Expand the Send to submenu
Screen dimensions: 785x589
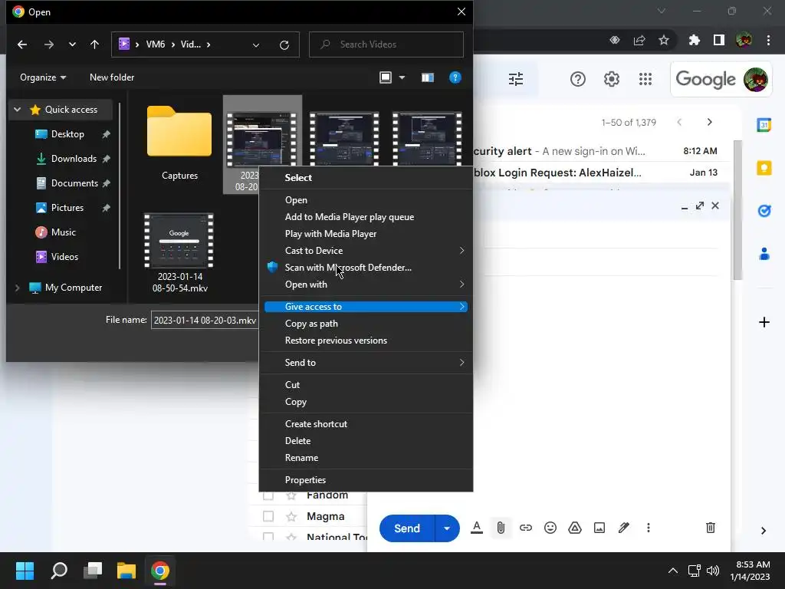tap(366, 363)
